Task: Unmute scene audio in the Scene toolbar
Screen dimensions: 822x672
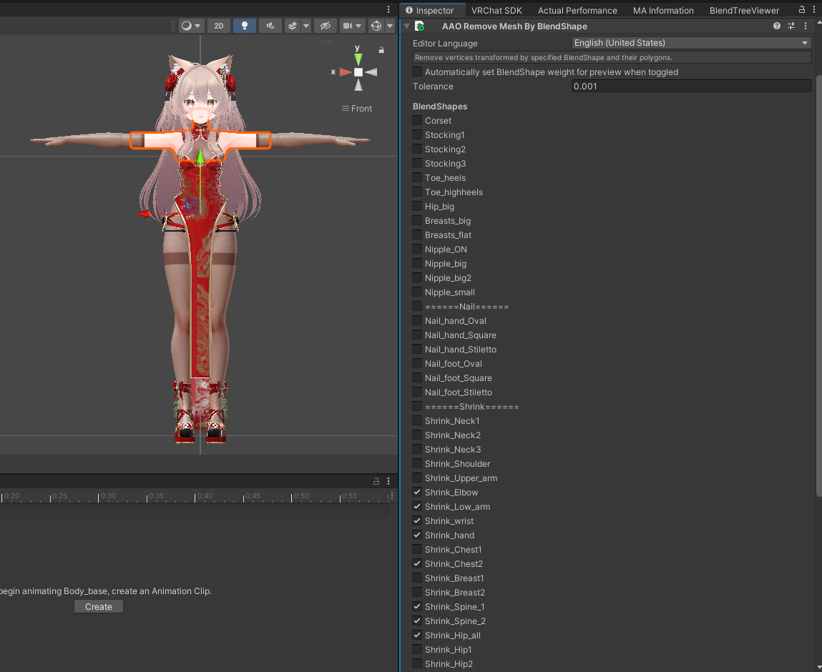Action: (269, 26)
